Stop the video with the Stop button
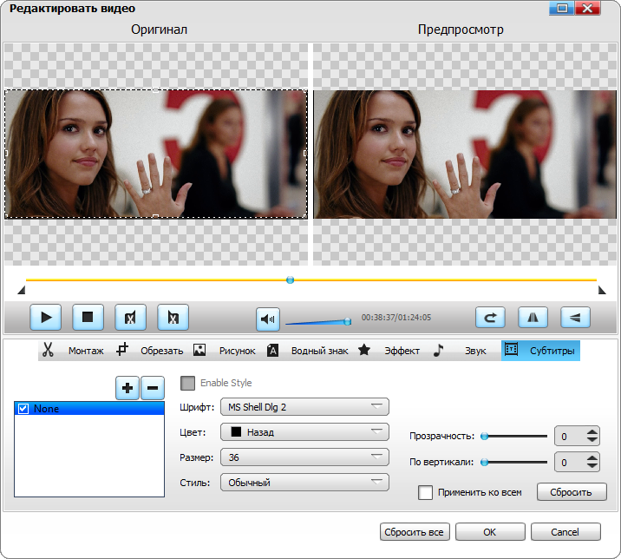 pyautogui.click(x=88, y=317)
